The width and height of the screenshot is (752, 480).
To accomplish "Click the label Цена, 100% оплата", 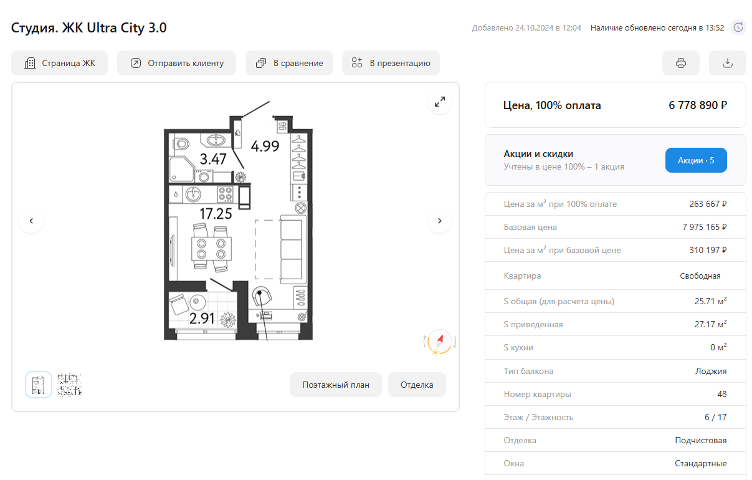I will tap(552, 105).
